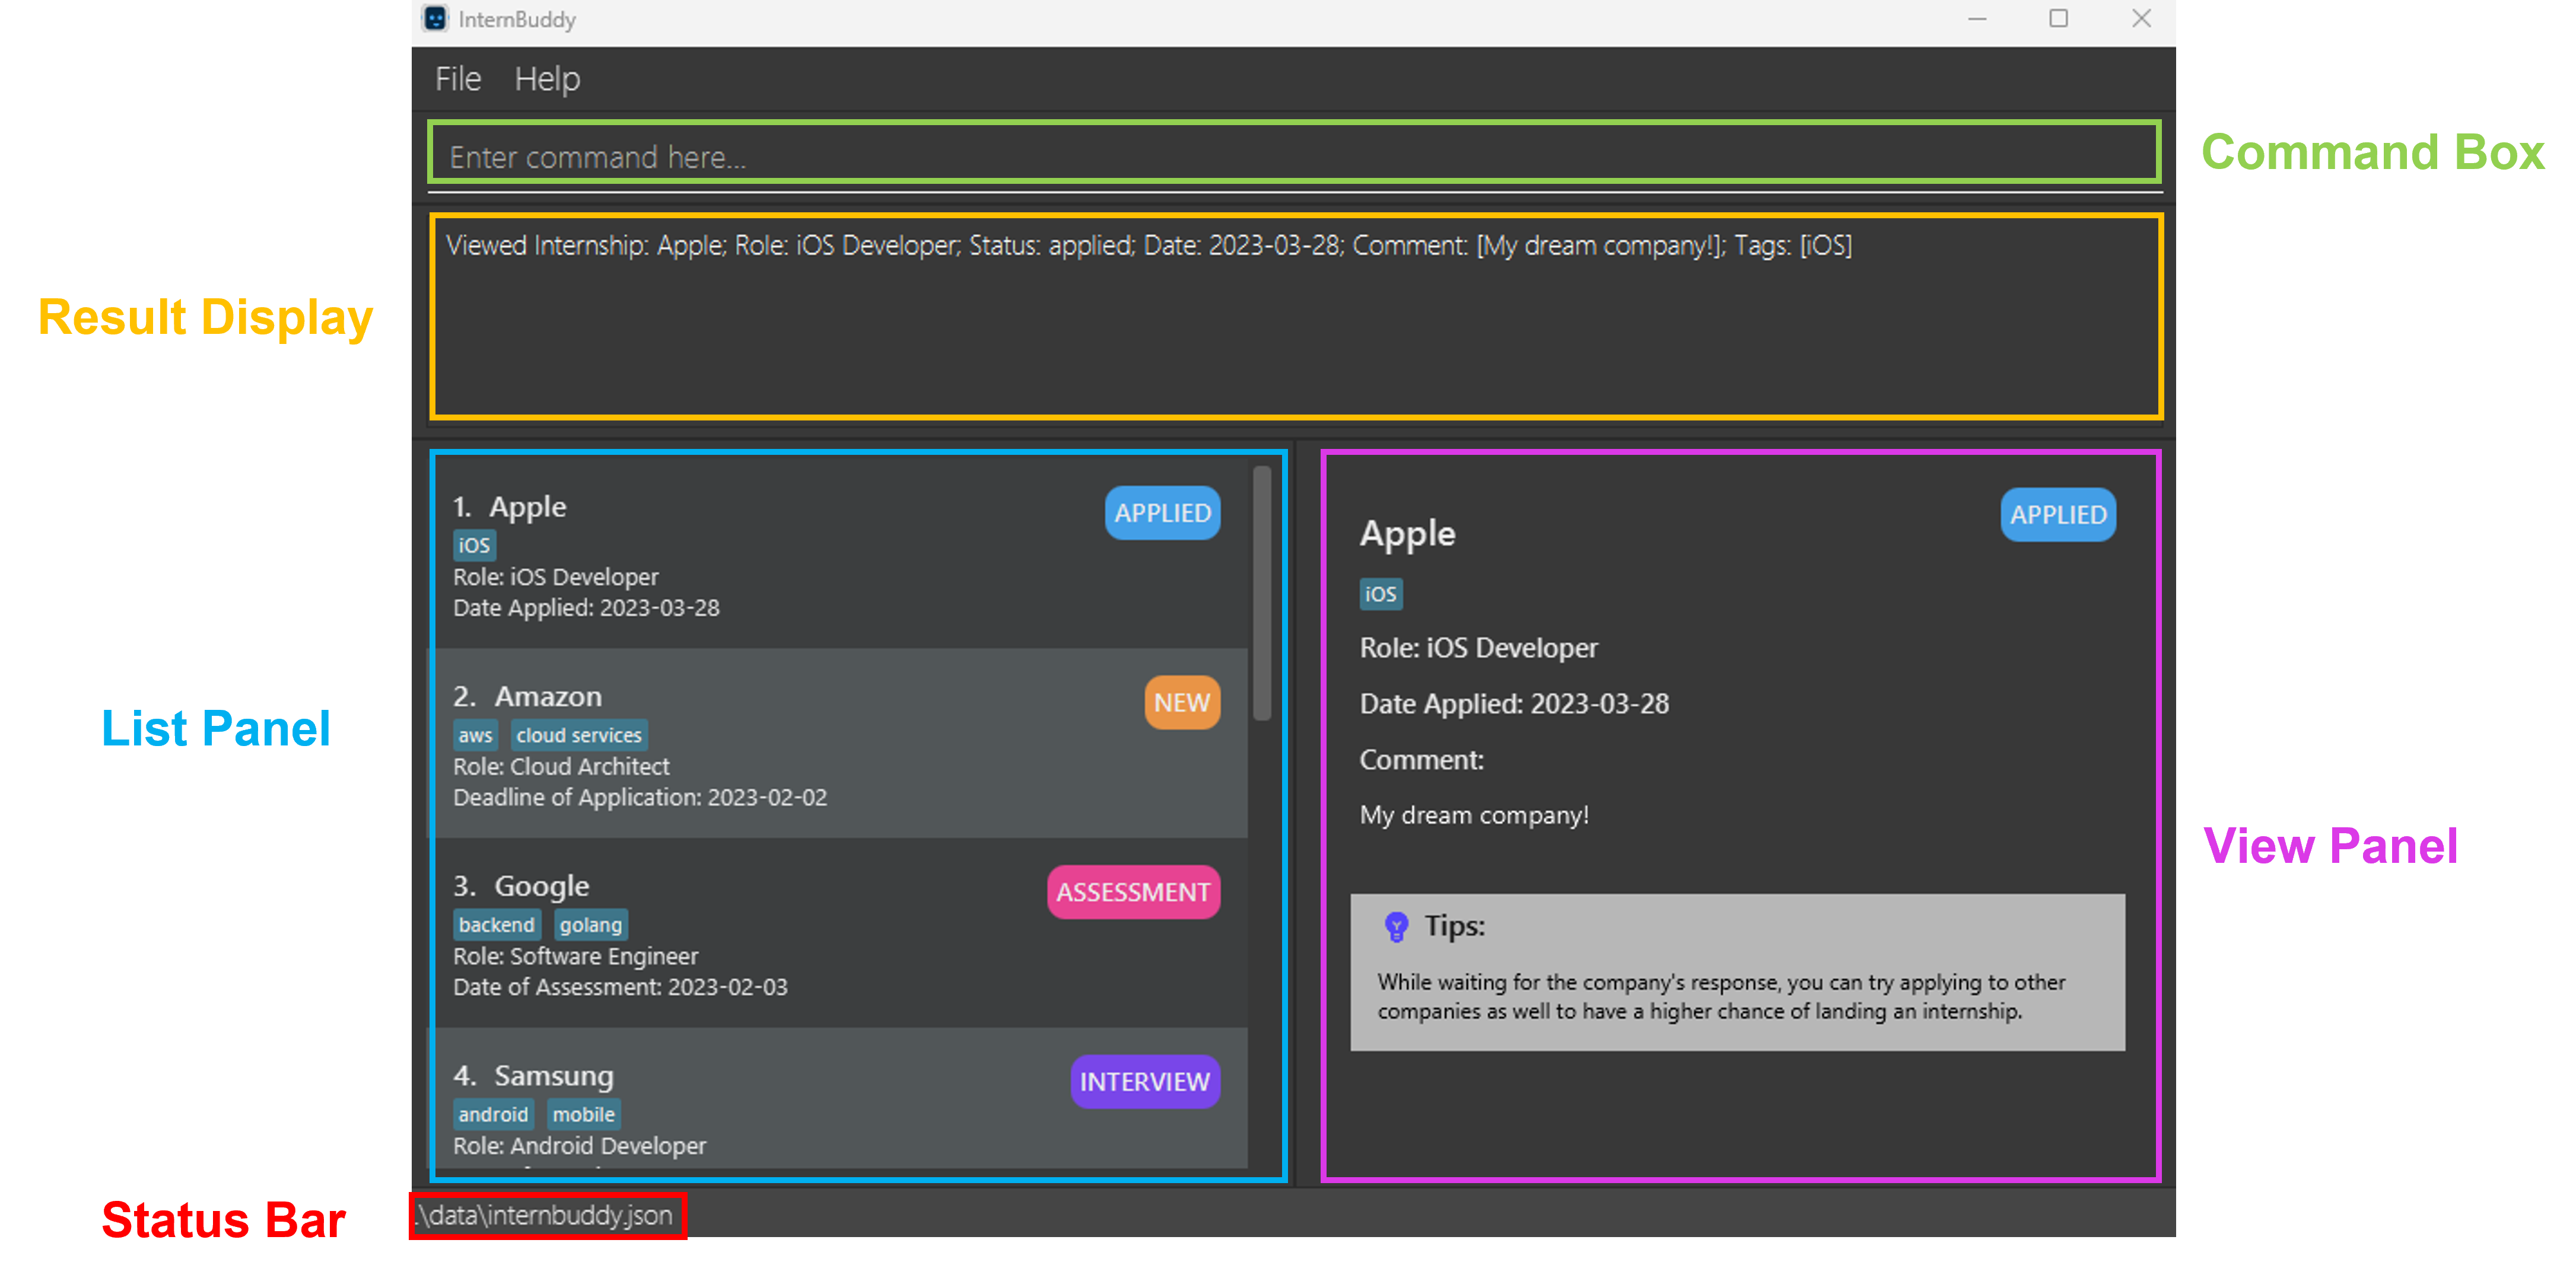The height and width of the screenshot is (1278, 2576).
Task: Click the lightbulb Tips icon
Action: [1396, 926]
